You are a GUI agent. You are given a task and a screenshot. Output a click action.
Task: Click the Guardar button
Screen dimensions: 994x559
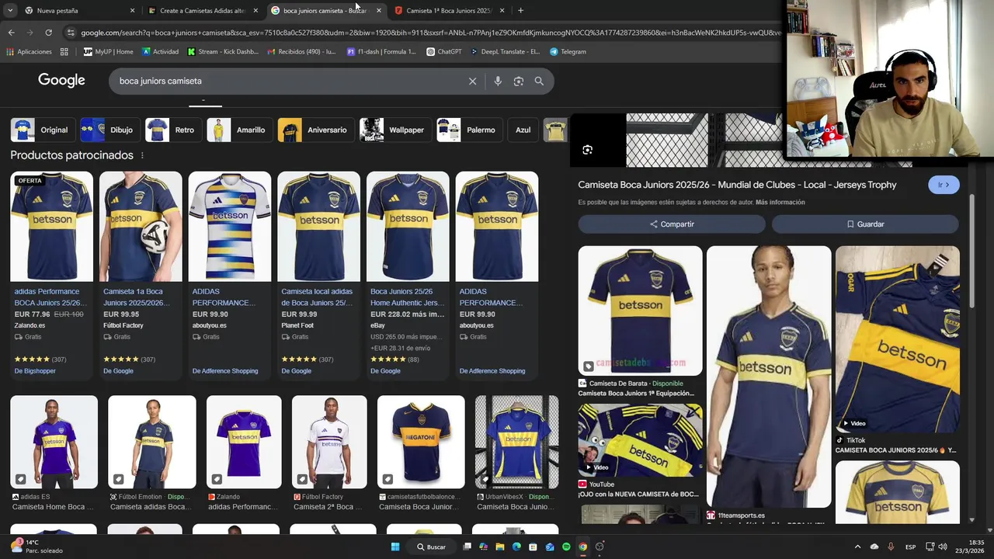pos(865,224)
